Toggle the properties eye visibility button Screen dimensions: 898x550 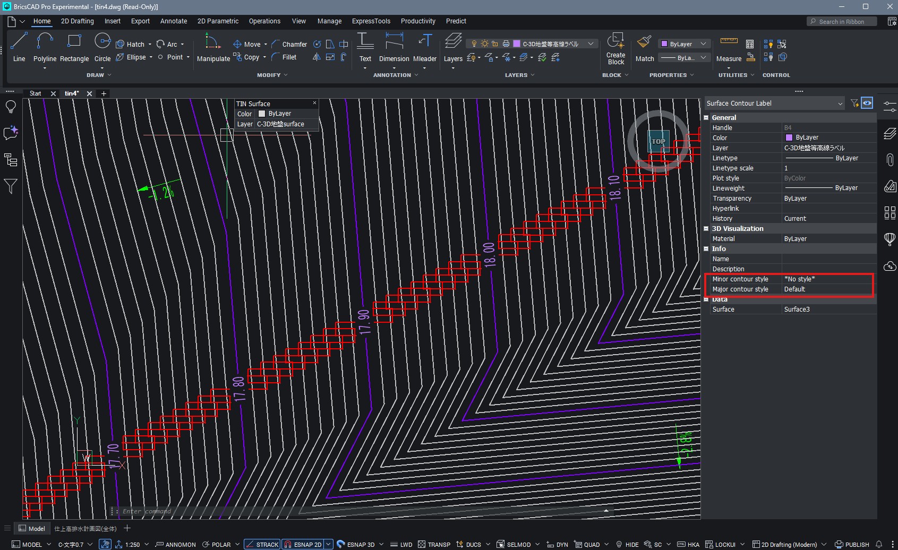click(x=867, y=103)
